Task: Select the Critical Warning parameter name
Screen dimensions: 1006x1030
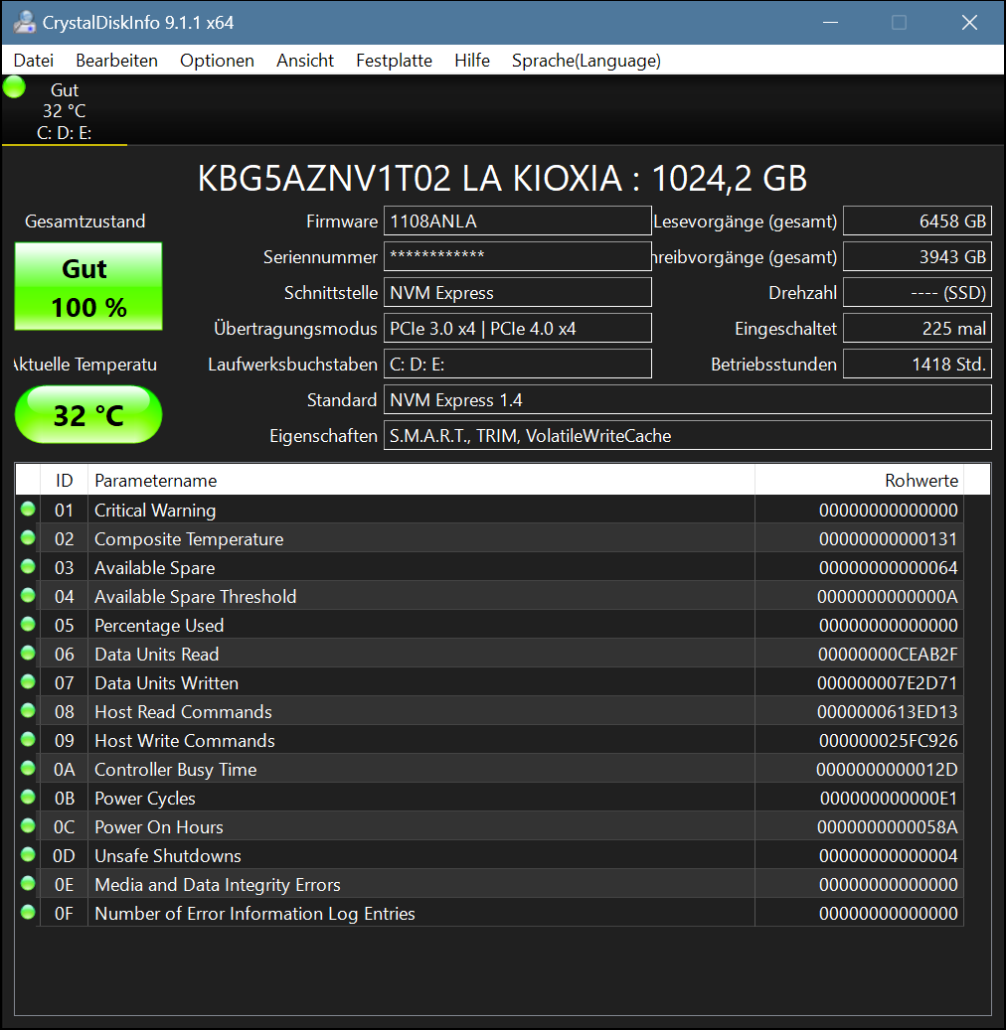Action: pyautogui.click(x=155, y=511)
